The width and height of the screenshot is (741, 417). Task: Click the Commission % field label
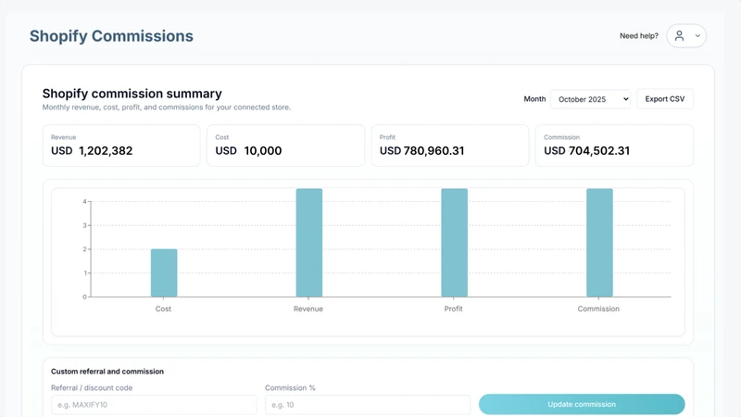[x=290, y=387]
